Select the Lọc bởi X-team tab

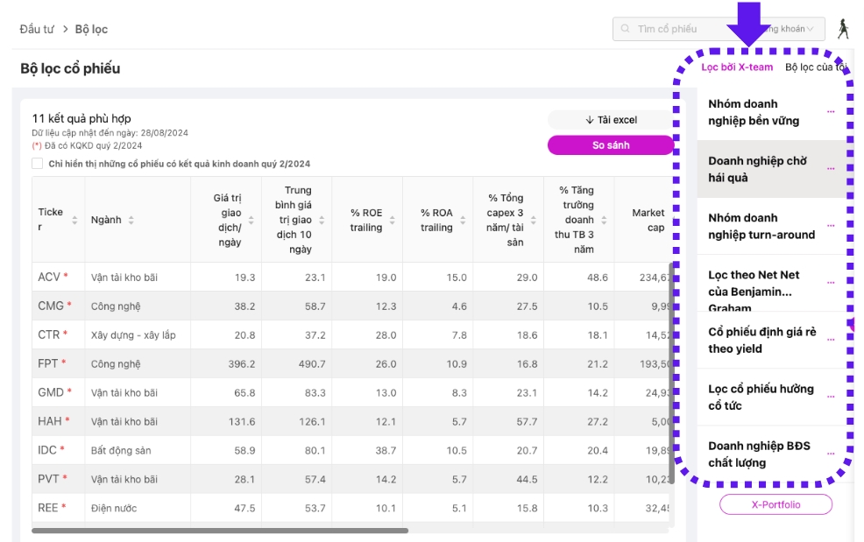[x=737, y=67]
